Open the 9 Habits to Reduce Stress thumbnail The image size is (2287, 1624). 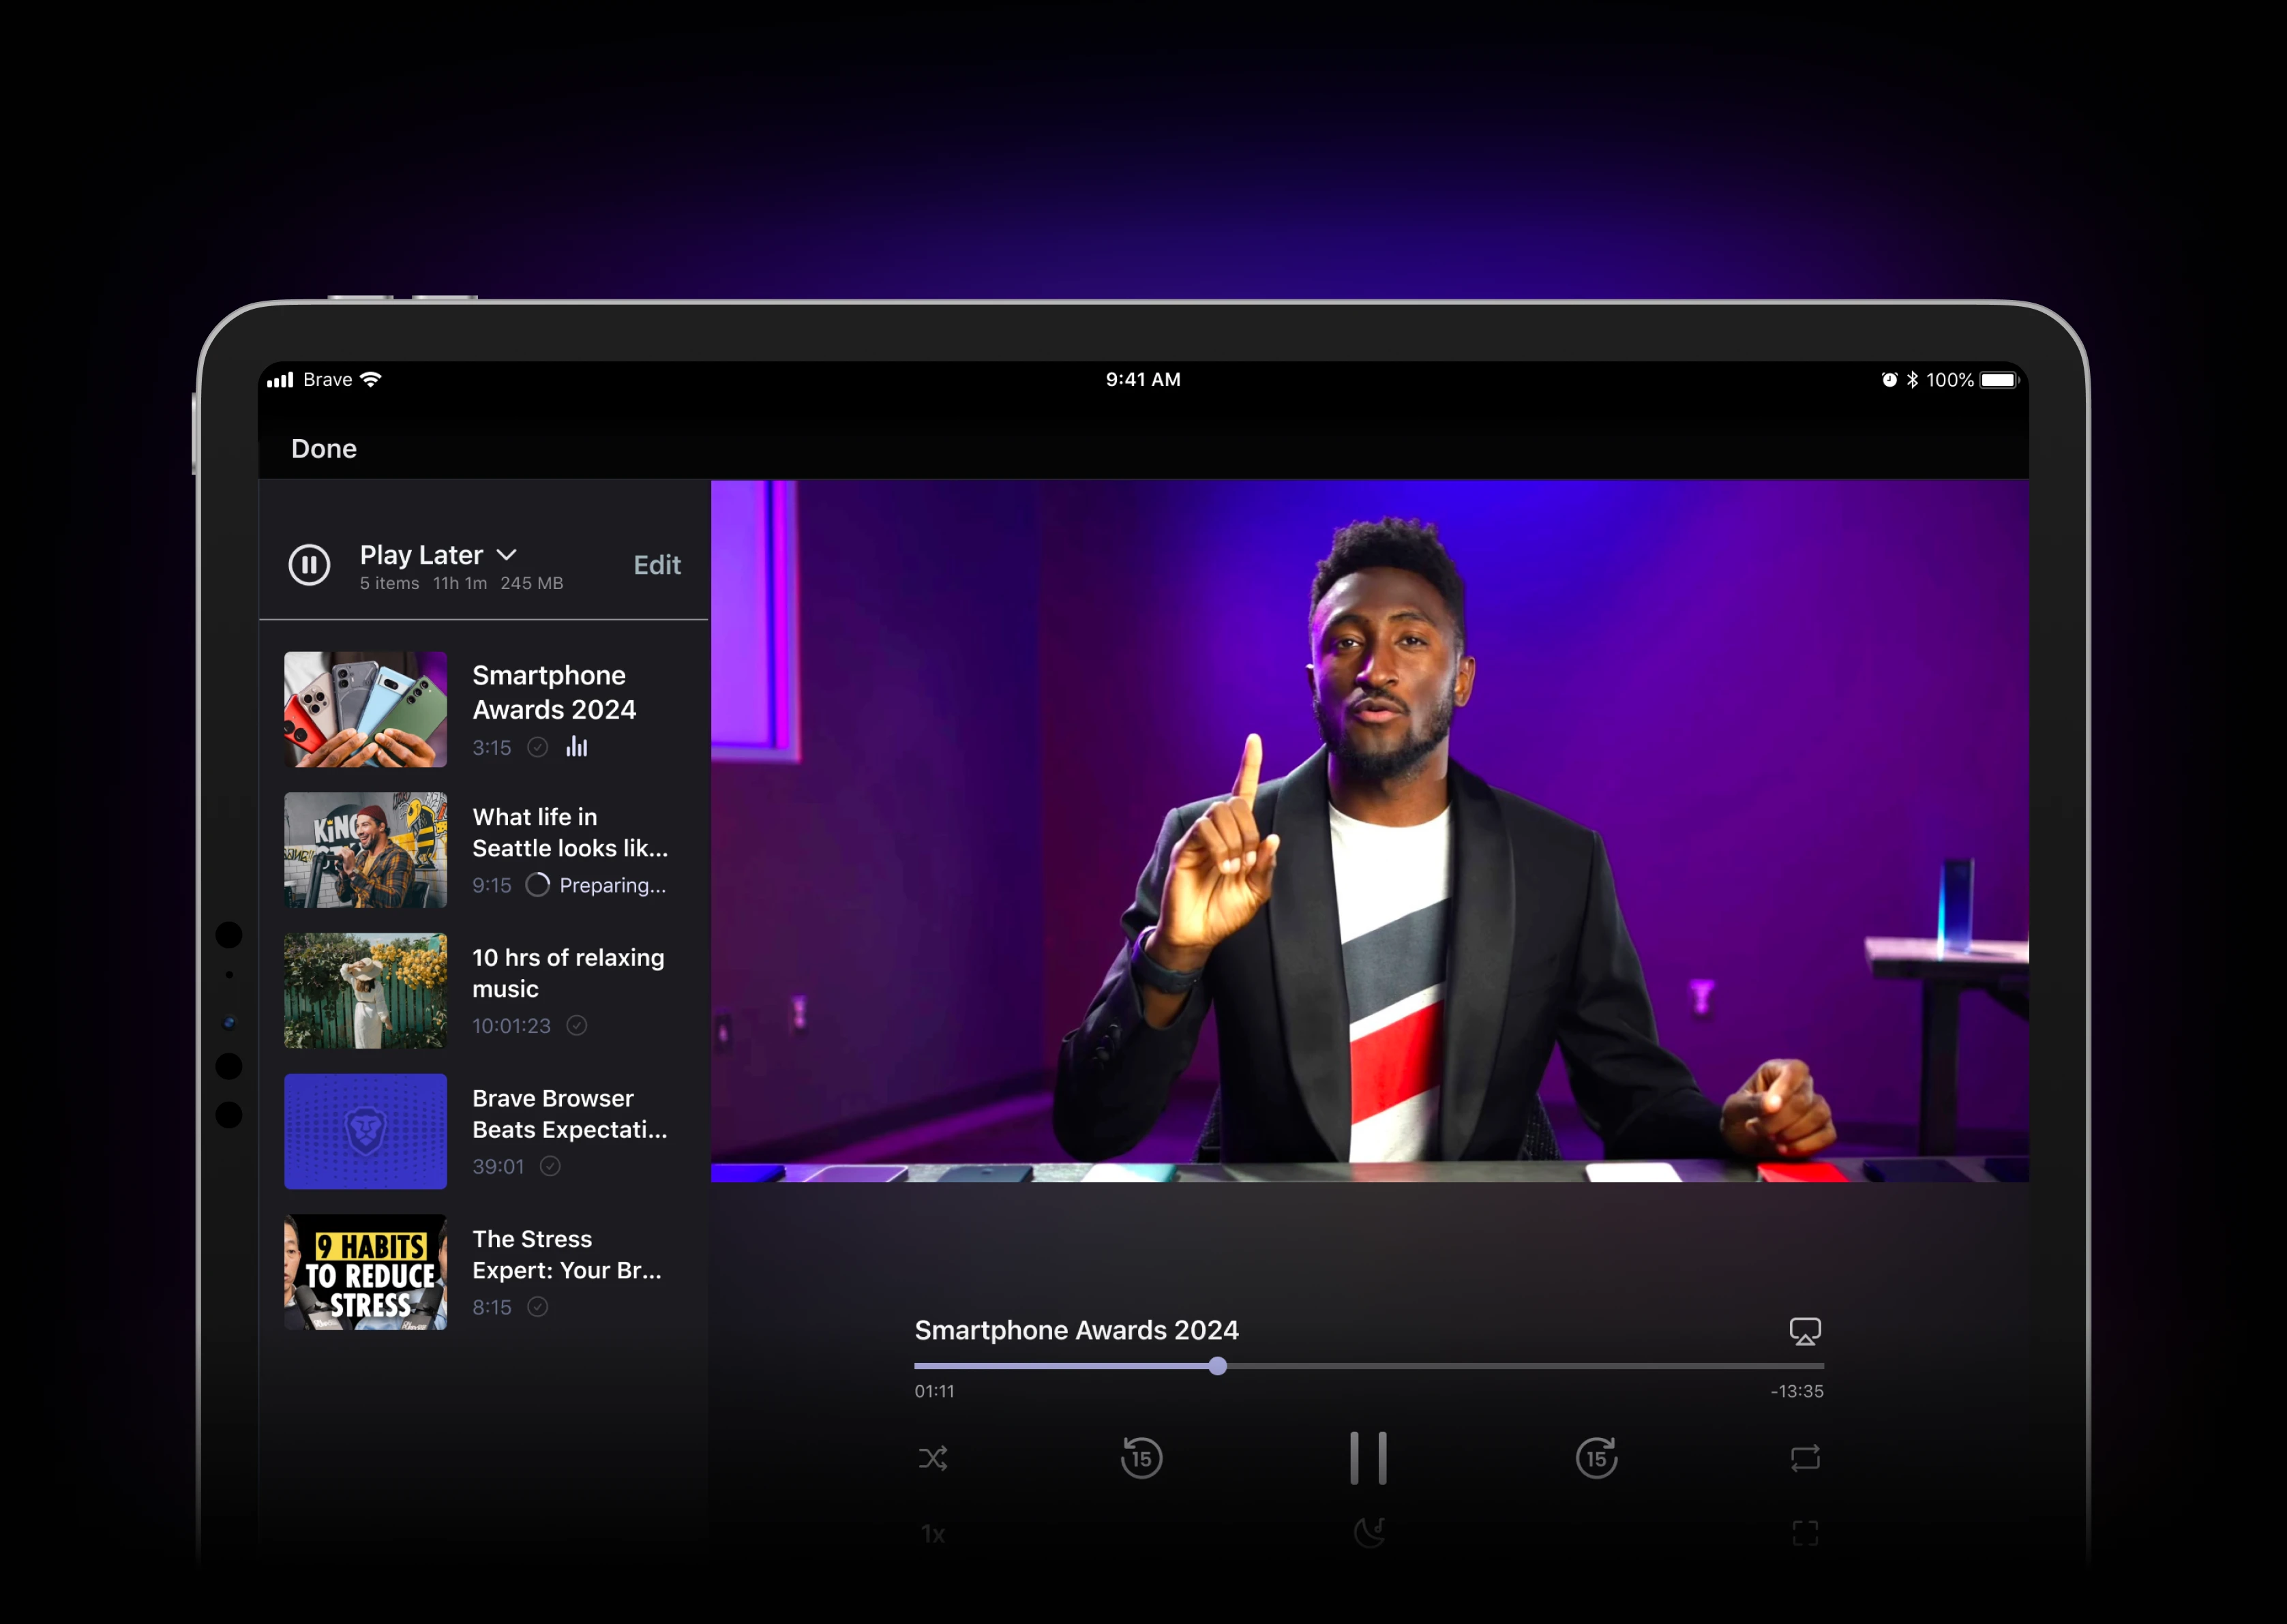click(365, 1272)
